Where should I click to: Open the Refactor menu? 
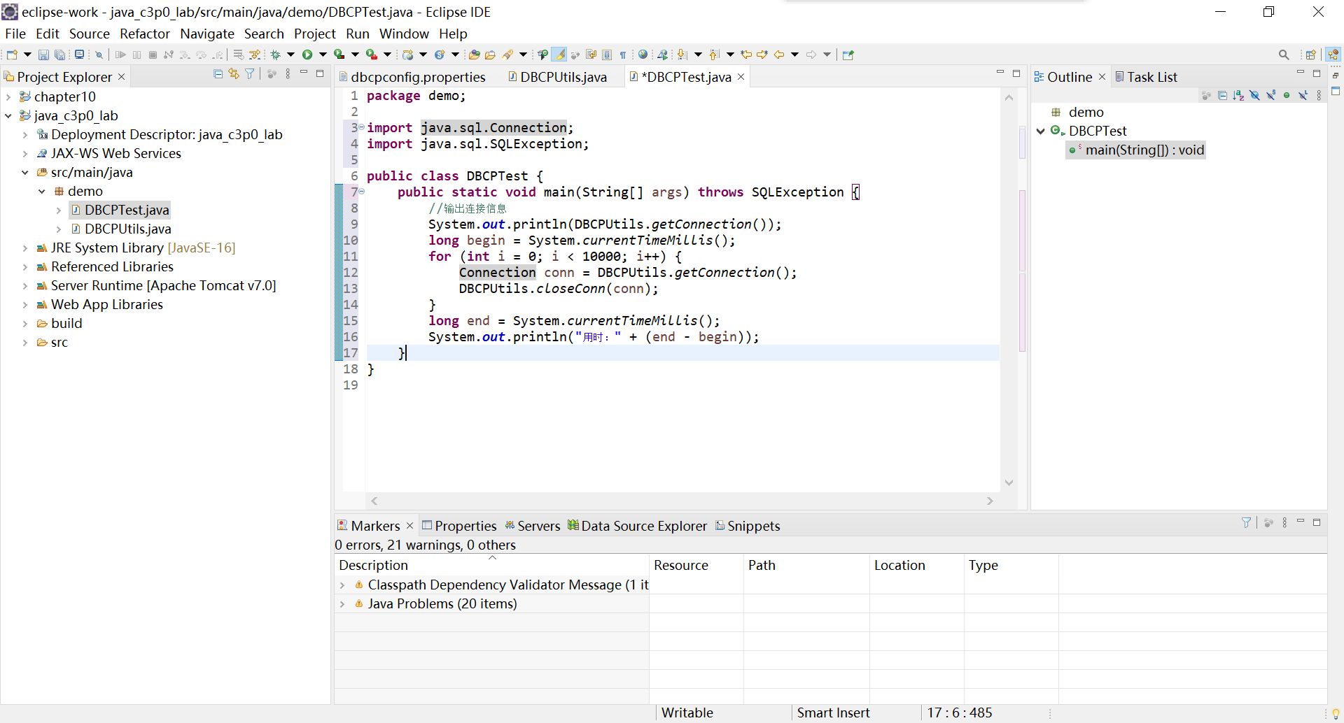[145, 34]
